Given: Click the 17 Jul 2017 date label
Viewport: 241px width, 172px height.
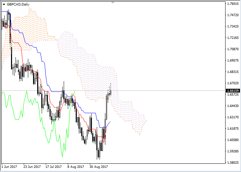Looking at the screenshot, I should click(54, 166).
